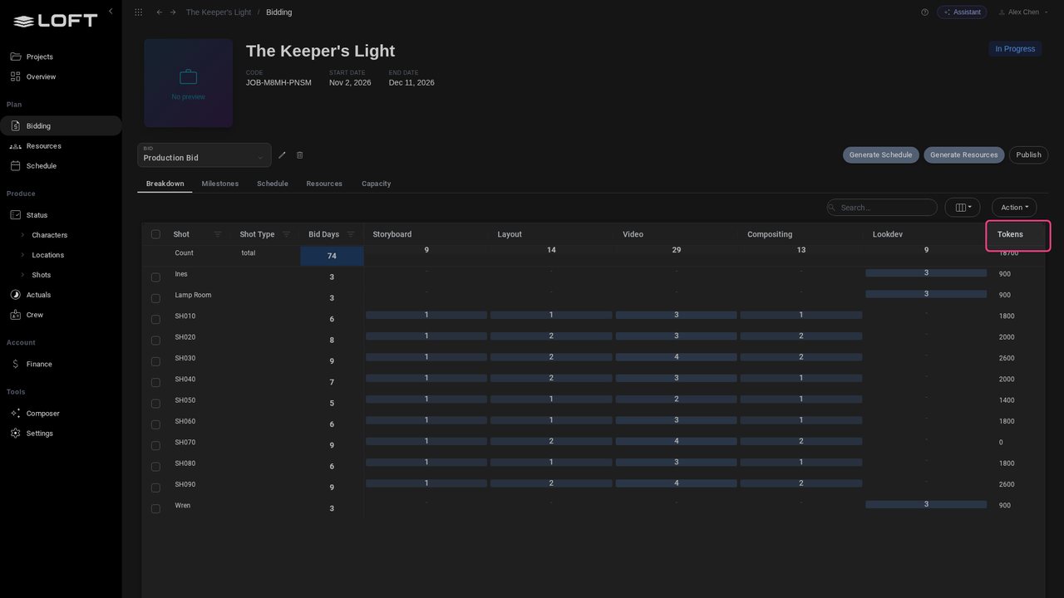Collapse the sidebar with the chevron

point(111,12)
